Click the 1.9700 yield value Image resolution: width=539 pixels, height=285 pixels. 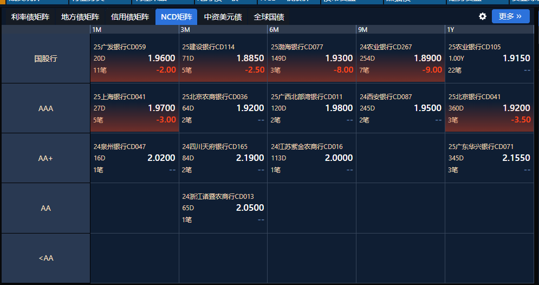coord(161,108)
